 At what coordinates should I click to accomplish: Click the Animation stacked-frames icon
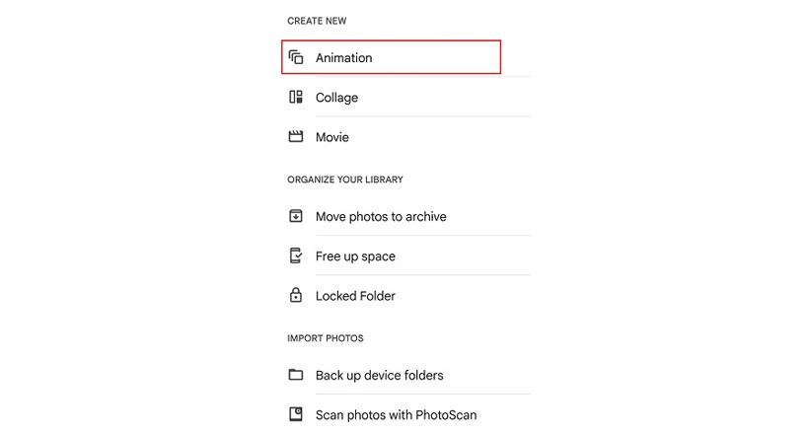[295, 57]
